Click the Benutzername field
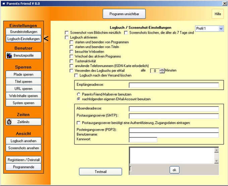The height and width of the screenshot is (186, 228). pyautogui.click(x=174, y=135)
